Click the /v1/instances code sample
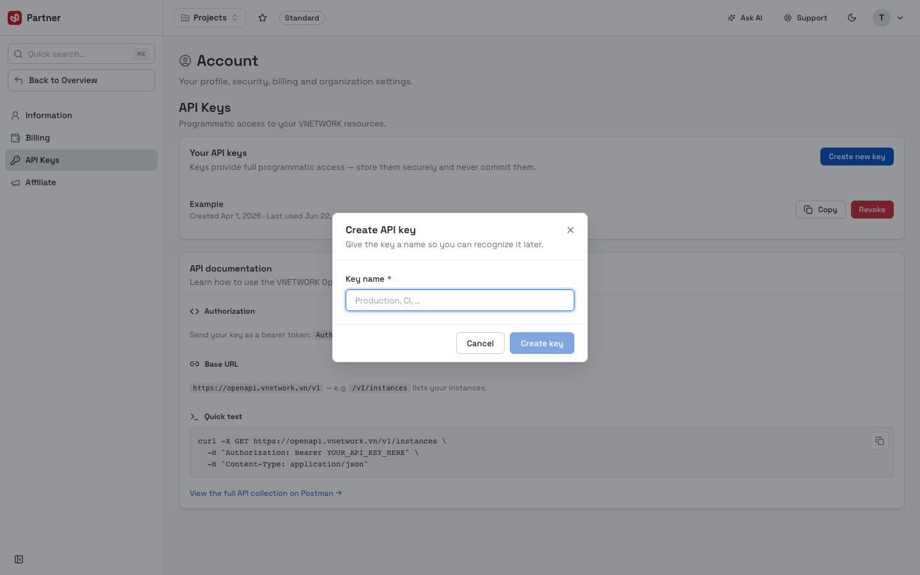The image size is (920, 575). (x=379, y=388)
